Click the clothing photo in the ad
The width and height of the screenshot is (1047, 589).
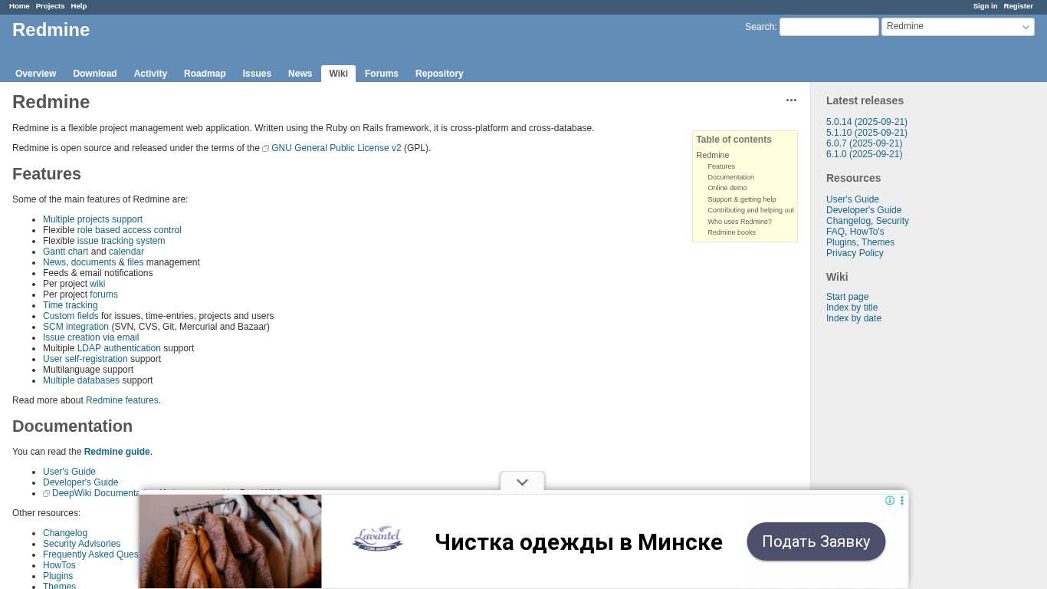tap(230, 541)
